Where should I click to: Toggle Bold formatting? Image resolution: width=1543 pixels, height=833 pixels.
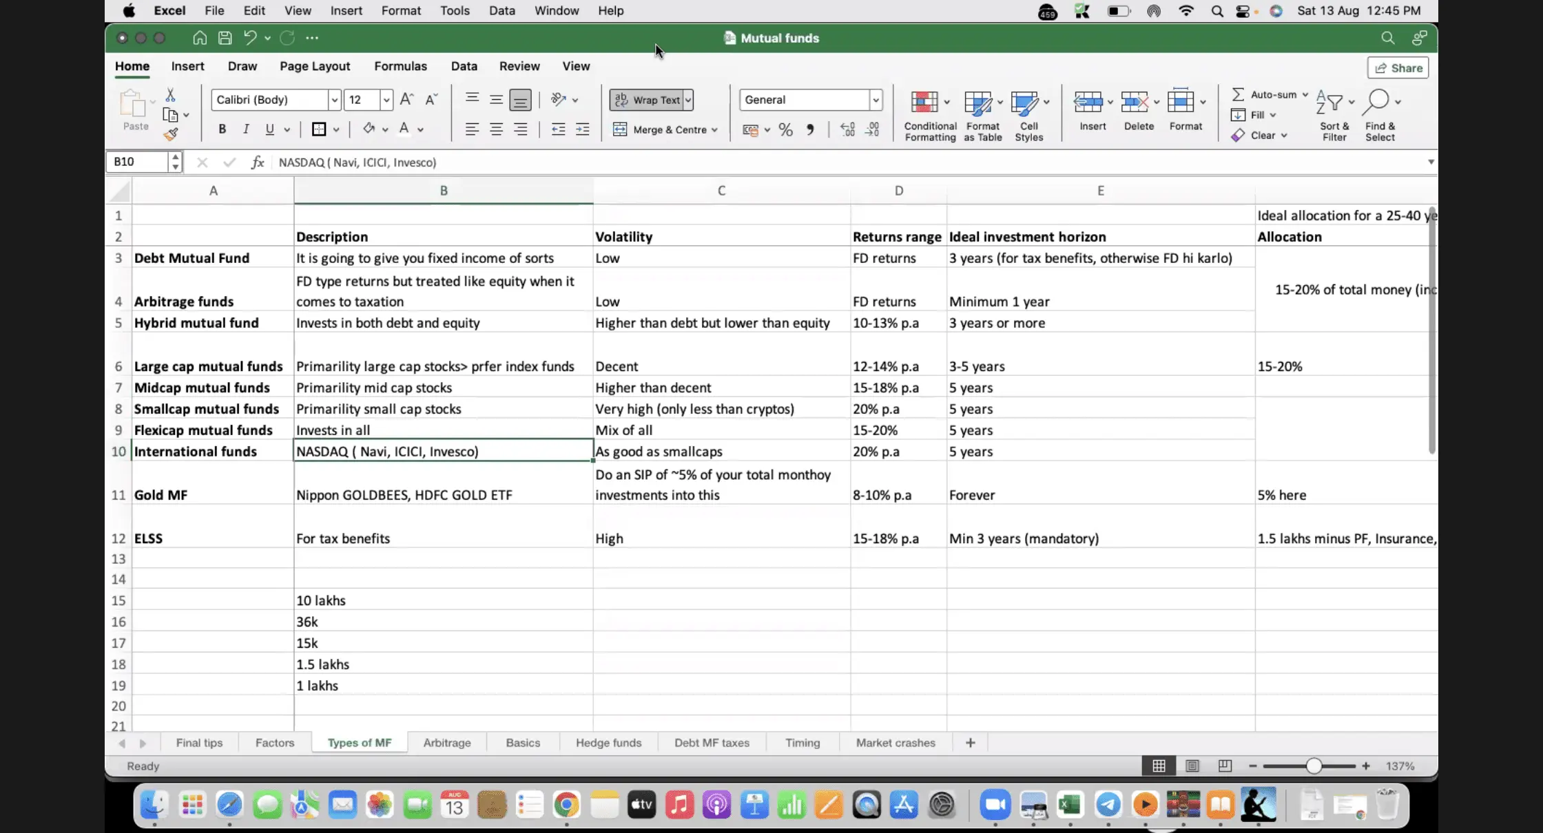222,129
